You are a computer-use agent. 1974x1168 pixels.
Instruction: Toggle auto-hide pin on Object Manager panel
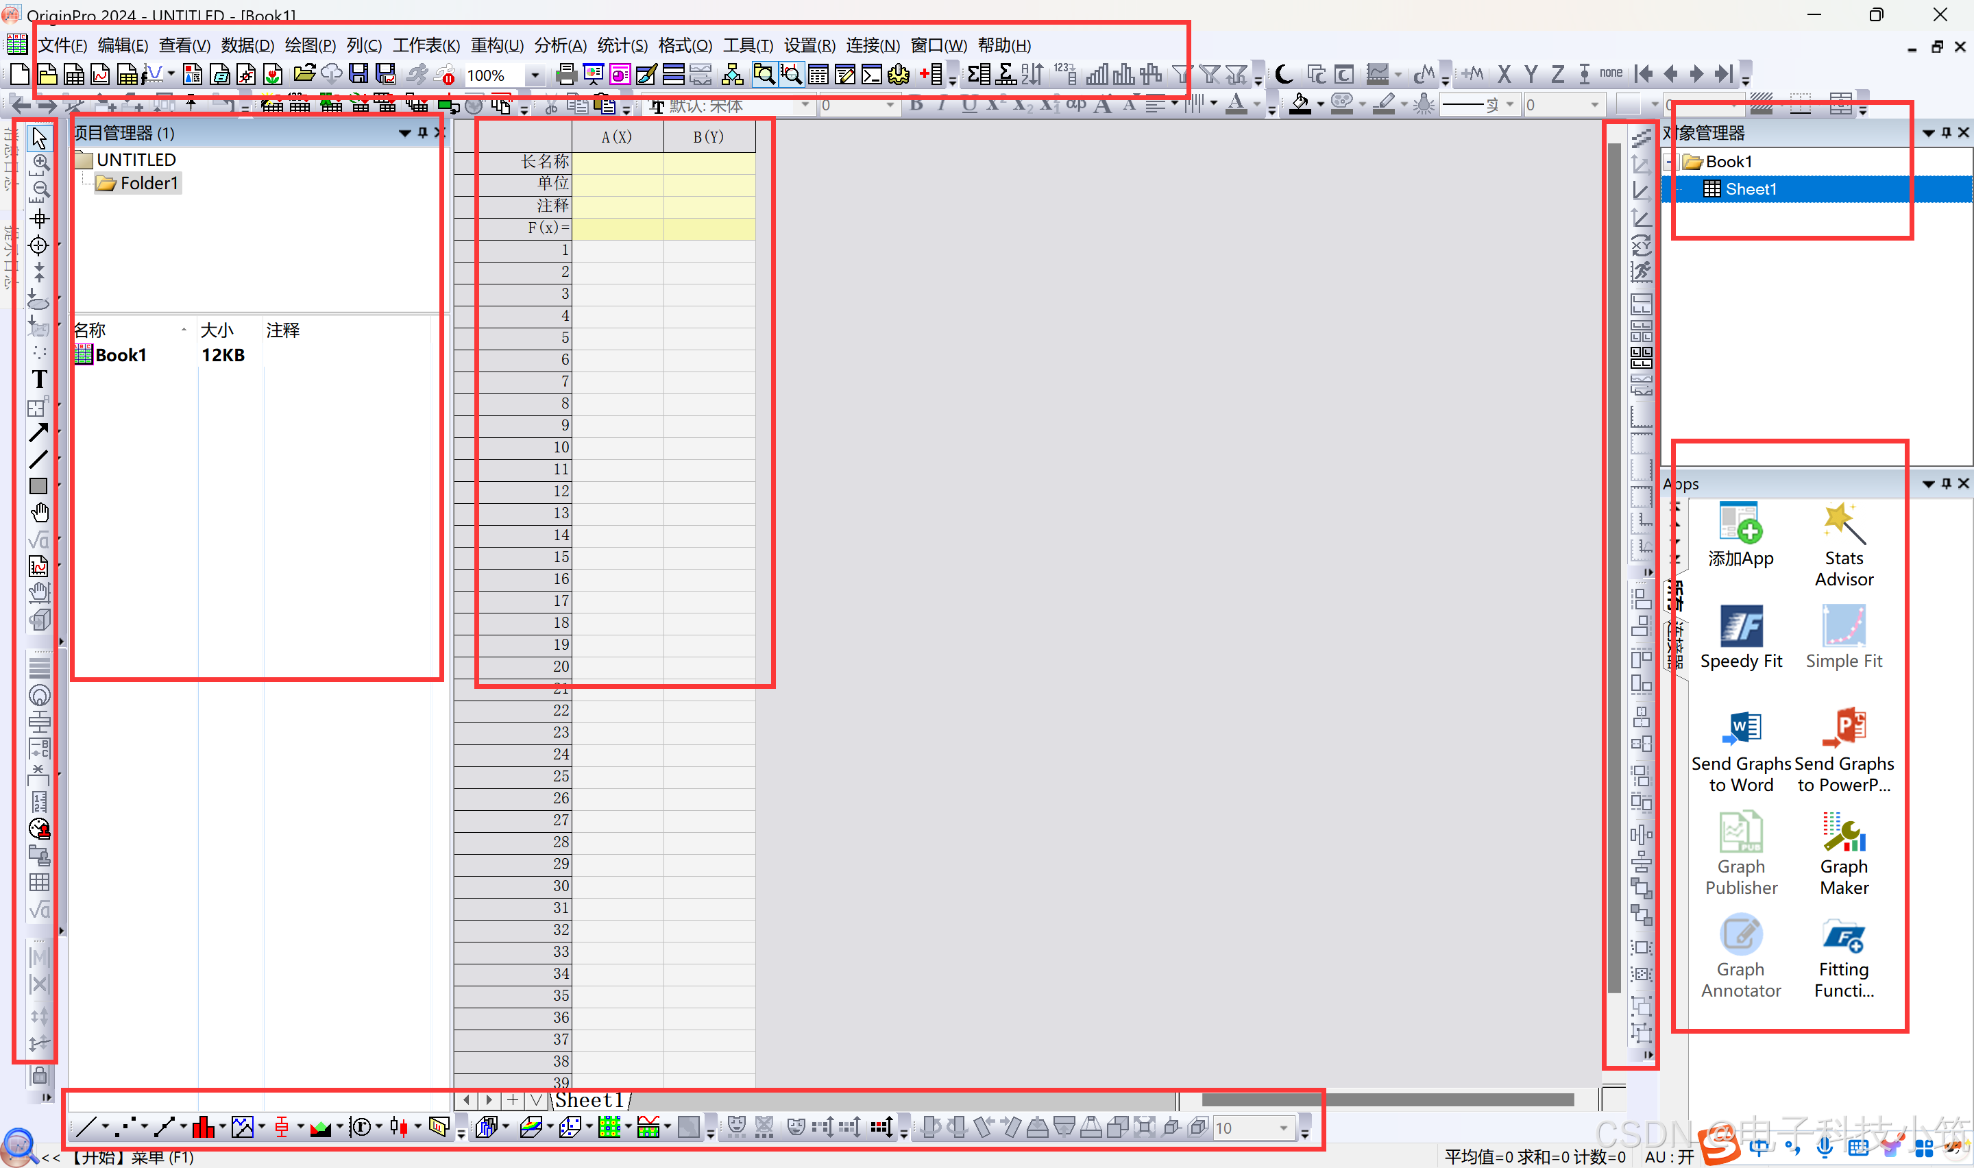click(x=1946, y=133)
